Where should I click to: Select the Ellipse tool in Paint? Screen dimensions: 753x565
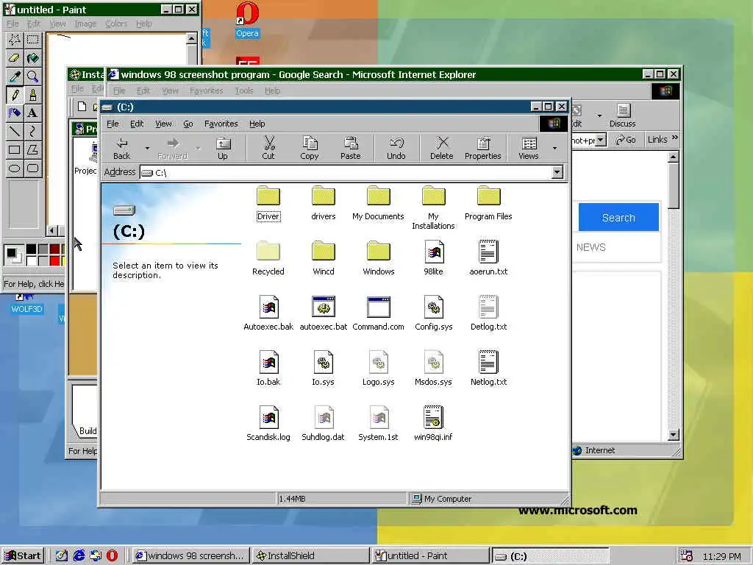click(x=15, y=168)
